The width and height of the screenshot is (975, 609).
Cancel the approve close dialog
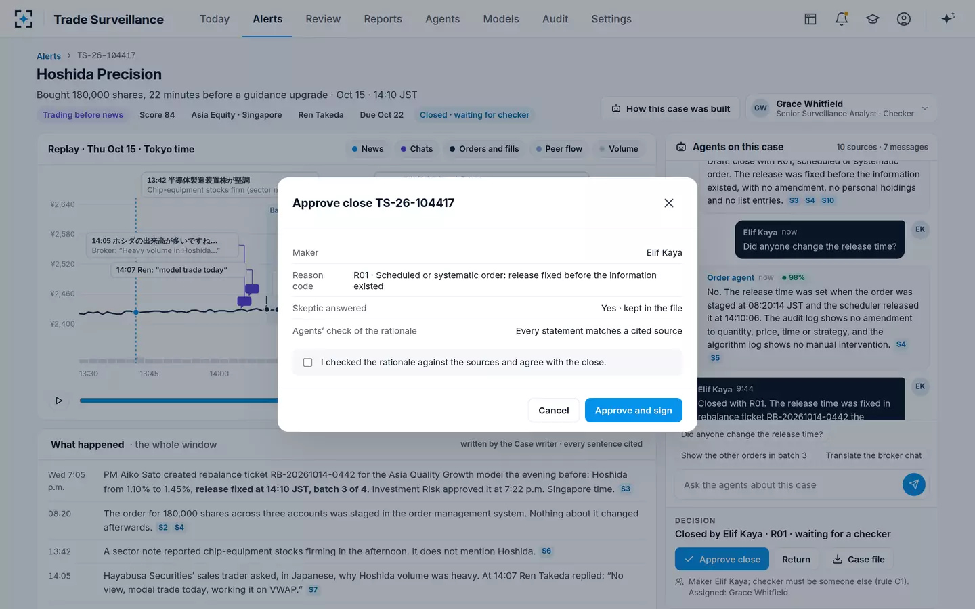[554, 410]
